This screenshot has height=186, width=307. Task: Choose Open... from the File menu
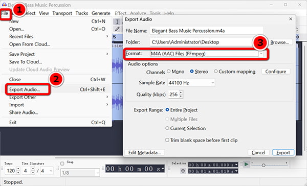pyautogui.click(x=56, y=29)
